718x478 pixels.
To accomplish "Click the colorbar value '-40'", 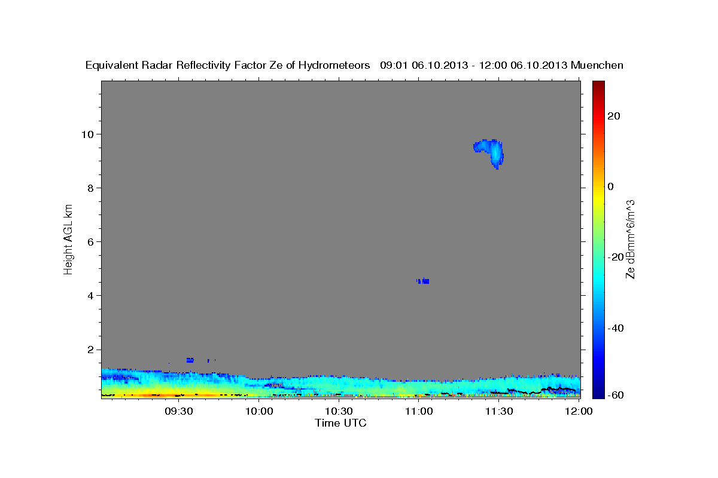I will [x=615, y=328].
